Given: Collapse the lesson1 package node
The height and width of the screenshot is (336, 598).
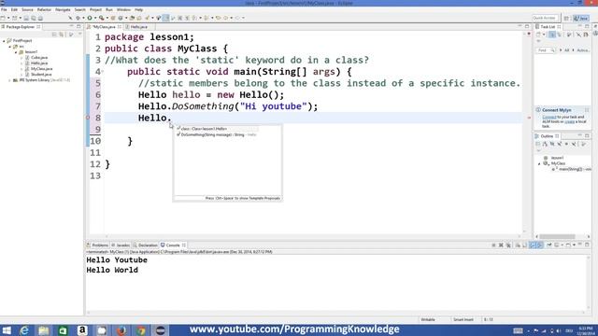Looking at the screenshot, I should (x=16, y=52).
